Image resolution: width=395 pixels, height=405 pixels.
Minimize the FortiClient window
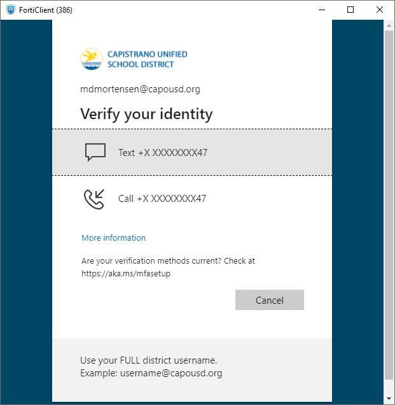pyautogui.click(x=322, y=10)
